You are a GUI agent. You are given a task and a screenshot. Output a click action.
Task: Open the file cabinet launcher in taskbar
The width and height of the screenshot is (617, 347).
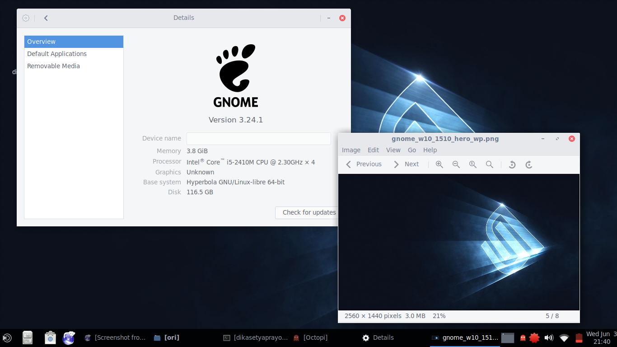pos(28,338)
